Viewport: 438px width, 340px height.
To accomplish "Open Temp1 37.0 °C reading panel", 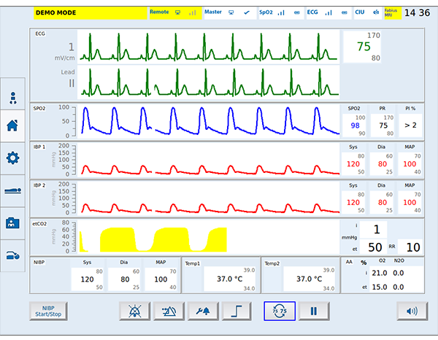I will point(220,279).
